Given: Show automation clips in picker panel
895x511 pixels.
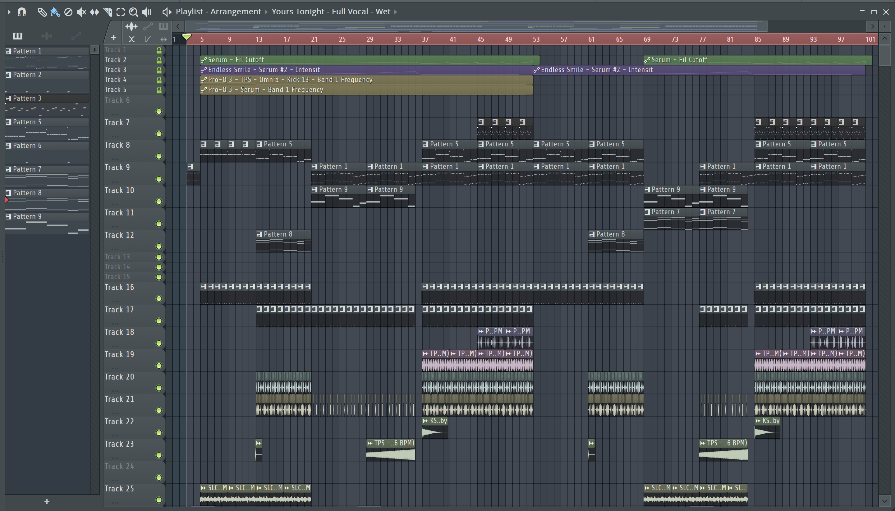Looking at the screenshot, I should (x=76, y=35).
